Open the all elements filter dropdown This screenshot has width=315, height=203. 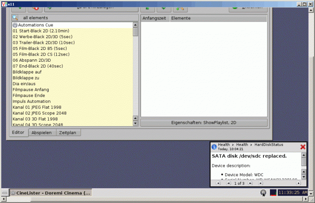click(75, 18)
